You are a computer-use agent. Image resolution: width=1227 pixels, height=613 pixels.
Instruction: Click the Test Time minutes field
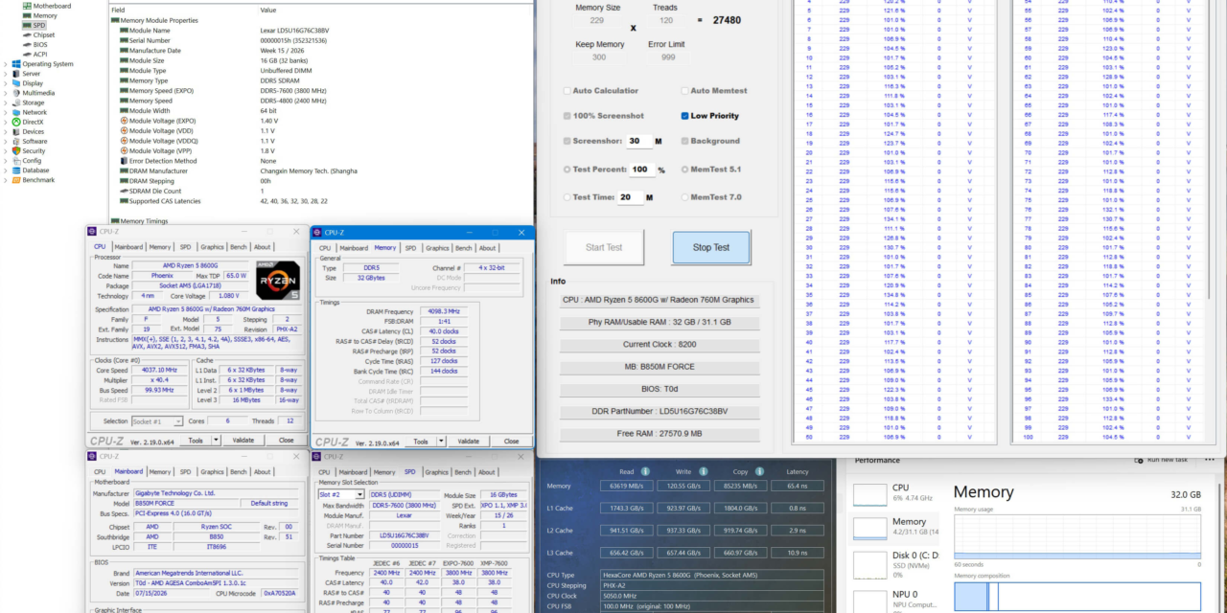[x=630, y=197]
